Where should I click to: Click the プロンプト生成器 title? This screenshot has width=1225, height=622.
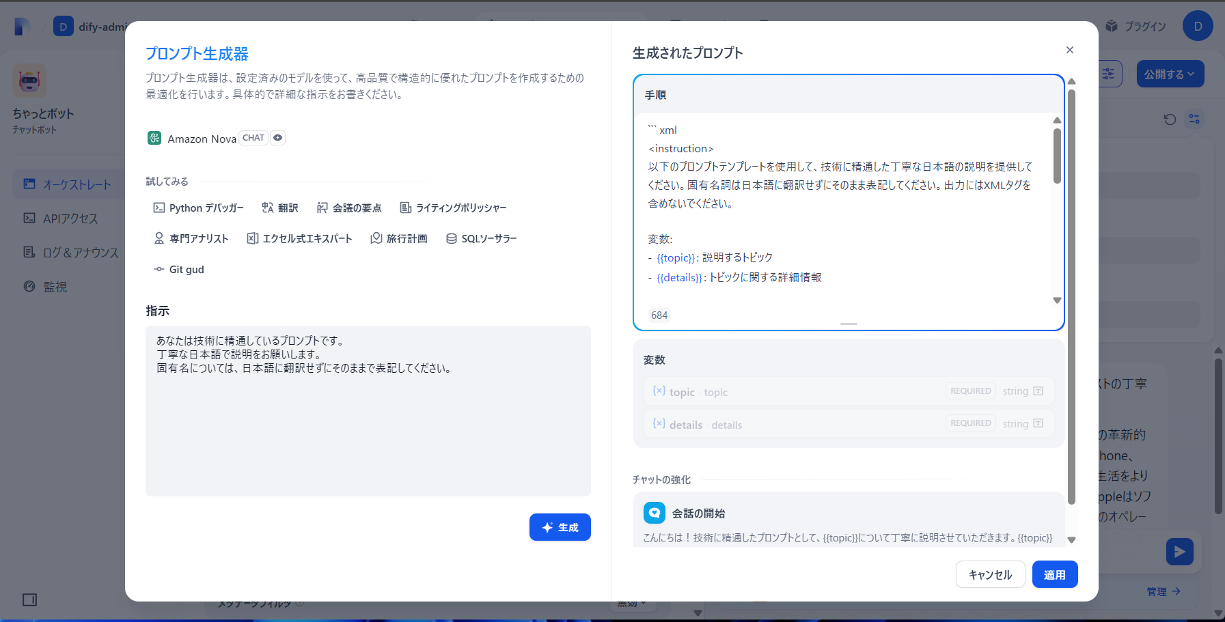coord(197,54)
